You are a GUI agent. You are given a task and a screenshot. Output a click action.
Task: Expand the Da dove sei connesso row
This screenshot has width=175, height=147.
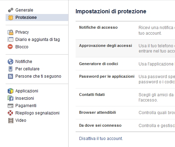125,126
